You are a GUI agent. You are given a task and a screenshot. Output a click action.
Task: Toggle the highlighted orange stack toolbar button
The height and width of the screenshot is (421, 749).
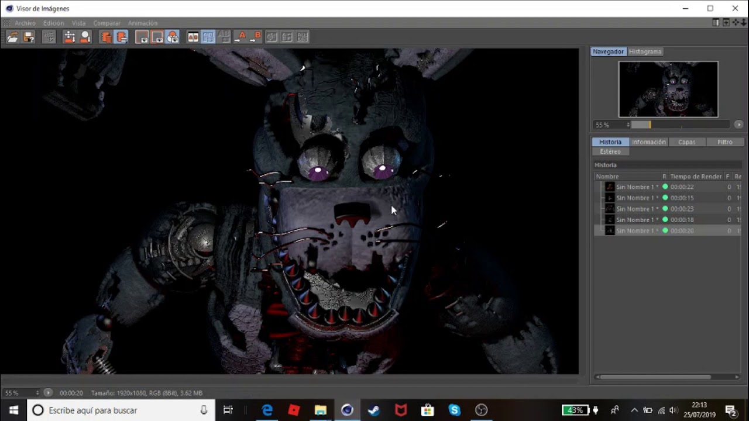click(x=121, y=37)
